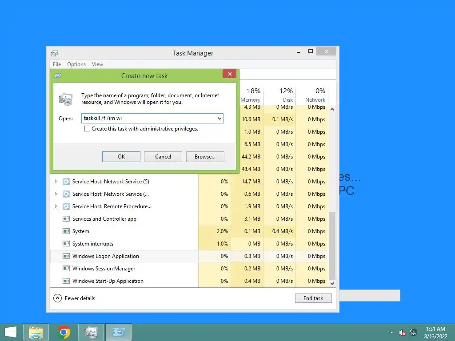Click the taskbar clock 1:31 AM
Viewport: 455px width, 341px height.
coord(435,329)
